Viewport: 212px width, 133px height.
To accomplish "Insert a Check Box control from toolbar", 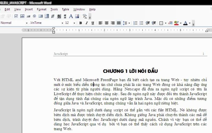I will (16, 16).
